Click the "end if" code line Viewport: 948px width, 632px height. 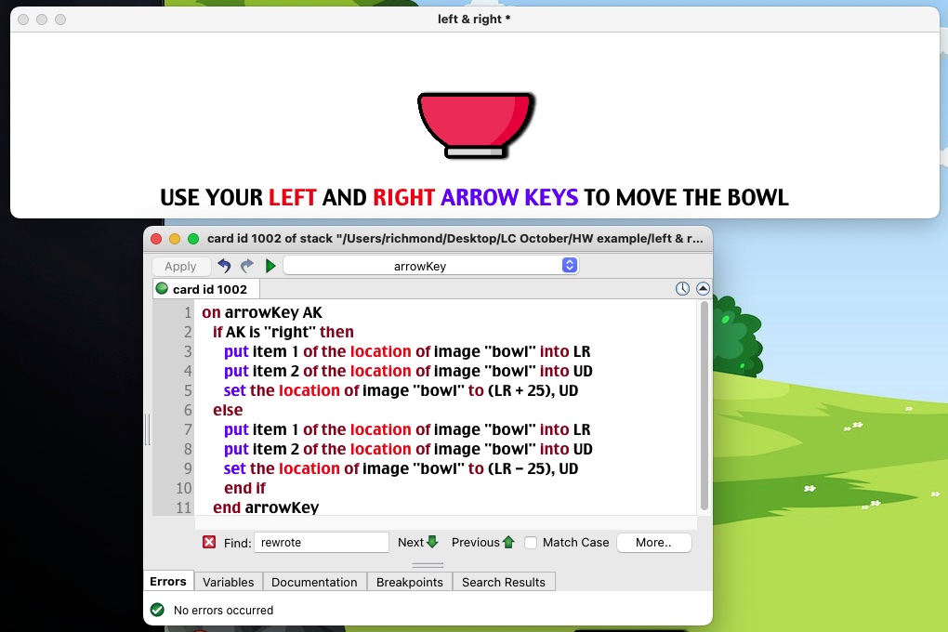point(244,488)
